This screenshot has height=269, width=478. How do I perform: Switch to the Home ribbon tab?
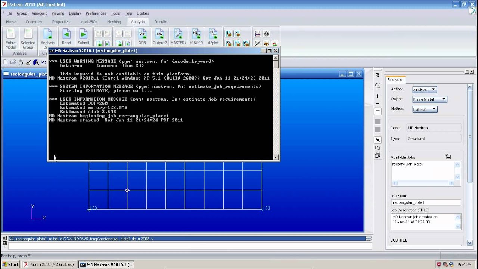[11, 22]
